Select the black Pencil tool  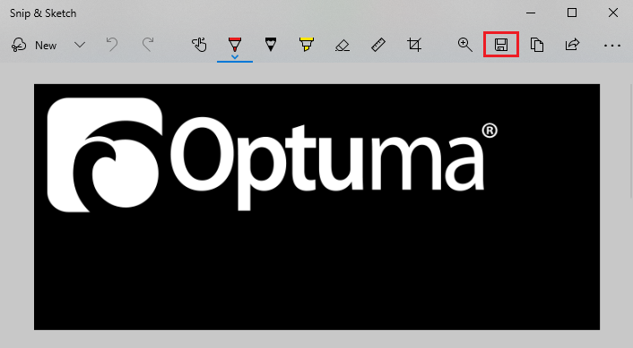(271, 45)
